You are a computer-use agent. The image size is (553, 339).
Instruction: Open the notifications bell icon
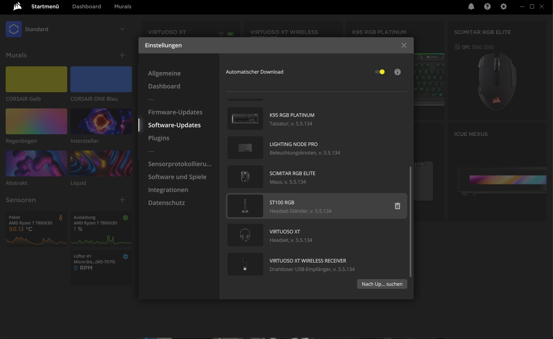pyautogui.click(x=471, y=6)
